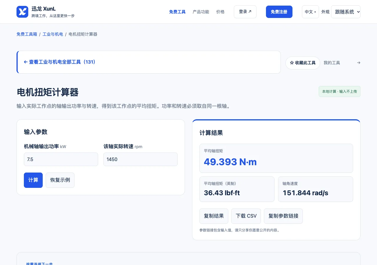The image size is (377, 265).
Task: Click the arrow icon beside 我的工具
Action: (358, 63)
